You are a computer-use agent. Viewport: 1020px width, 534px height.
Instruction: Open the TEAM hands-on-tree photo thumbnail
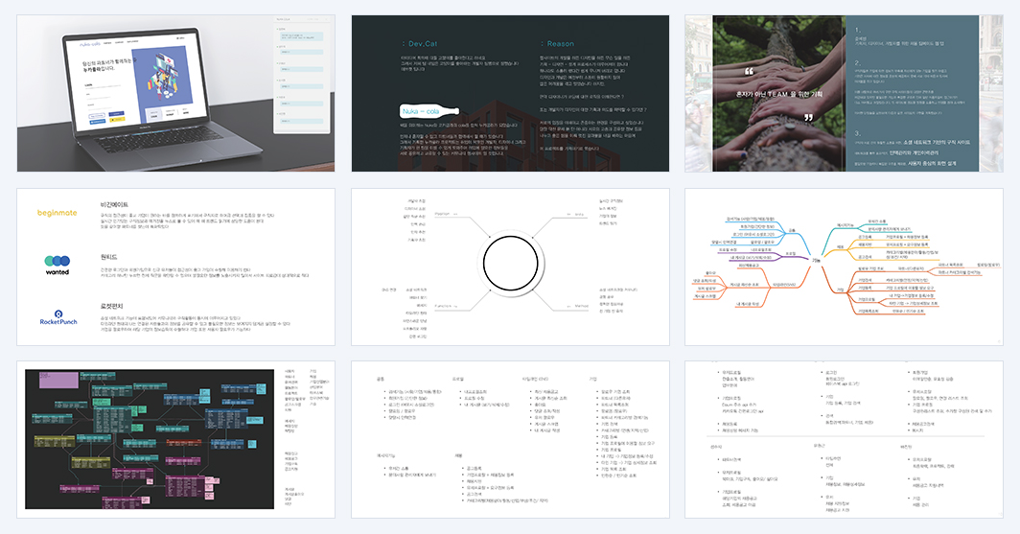[844, 94]
